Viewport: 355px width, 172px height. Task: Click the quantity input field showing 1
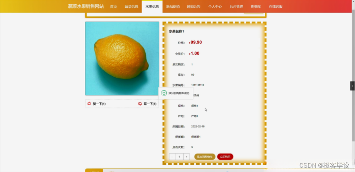pyautogui.click(x=179, y=157)
